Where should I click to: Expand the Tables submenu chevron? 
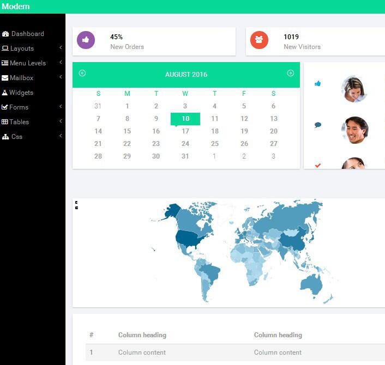(61, 121)
